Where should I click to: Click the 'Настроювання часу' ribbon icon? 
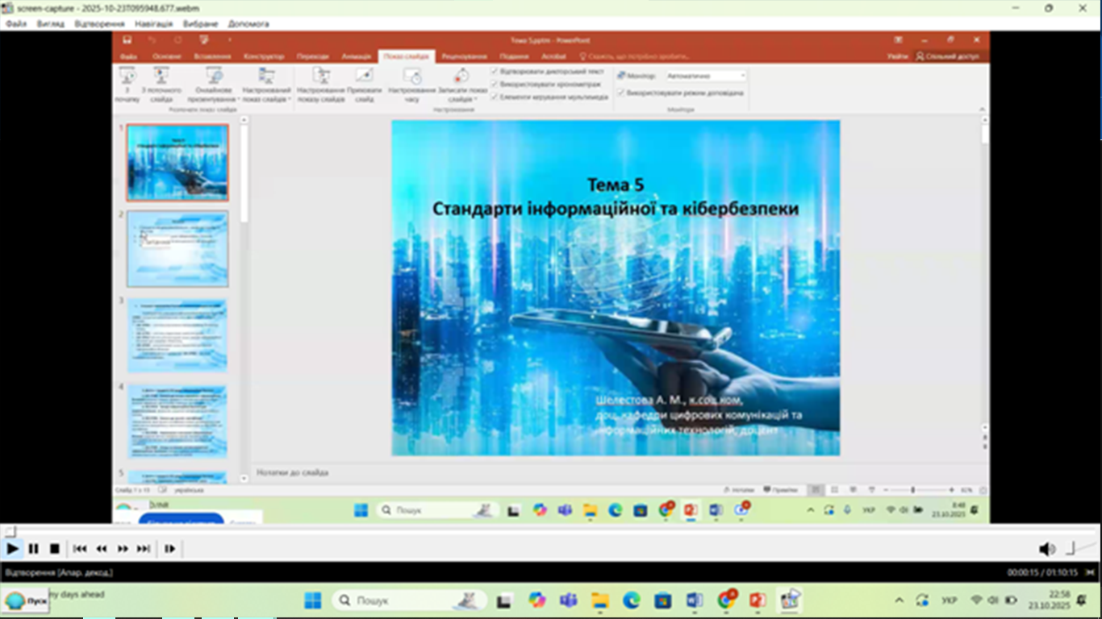(412, 77)
